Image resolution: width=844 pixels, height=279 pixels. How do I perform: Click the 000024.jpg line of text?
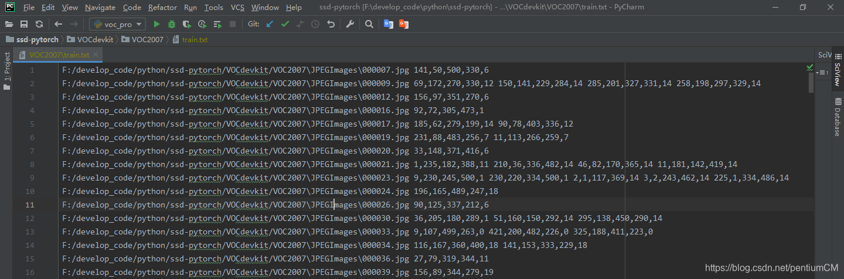(x=280, y=192)
